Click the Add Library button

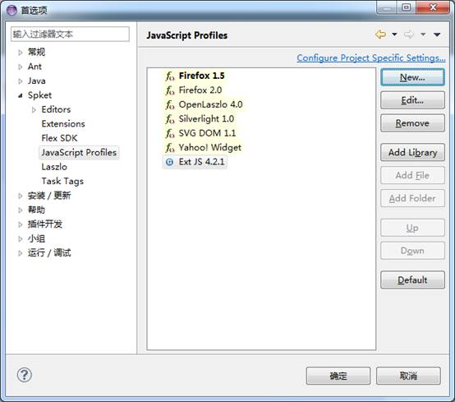point(412,152)
